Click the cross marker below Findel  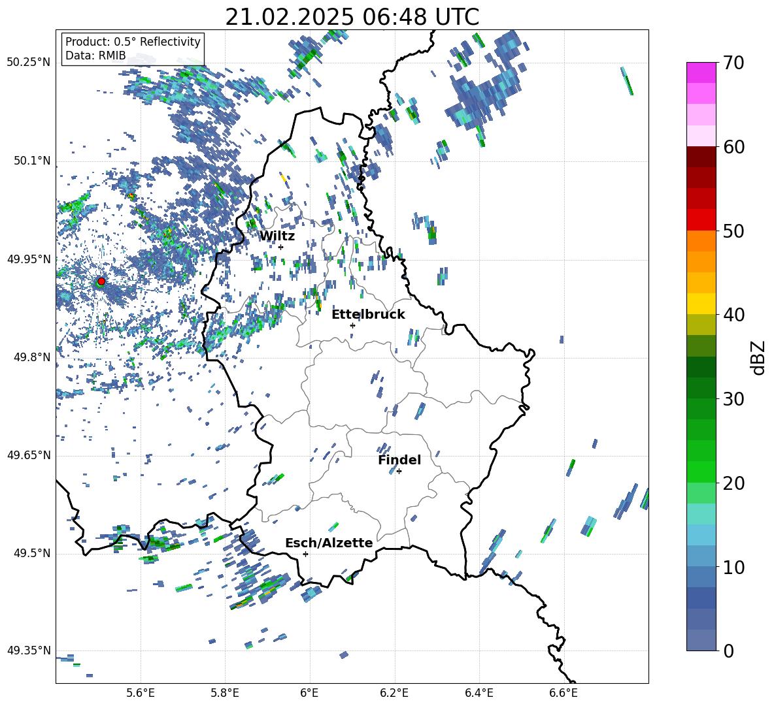pos(399,472)
